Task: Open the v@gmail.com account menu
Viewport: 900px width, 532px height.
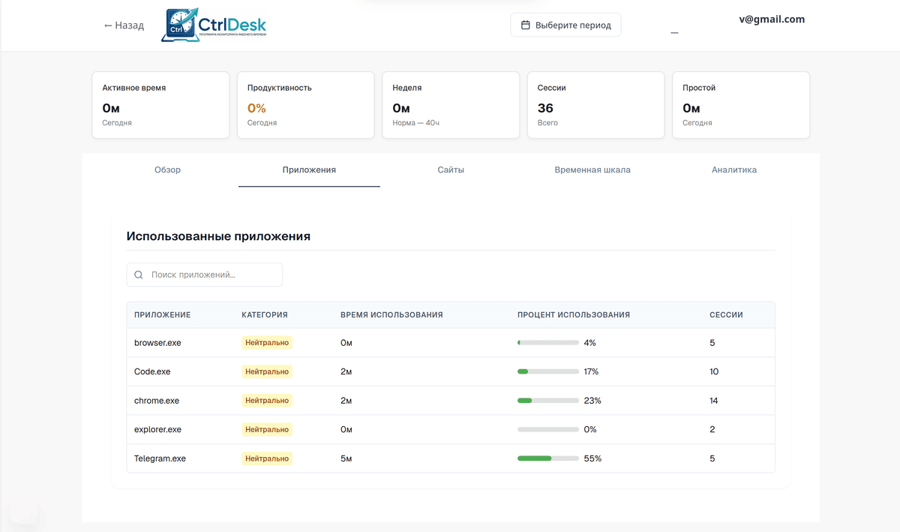Action: (771, 20)
